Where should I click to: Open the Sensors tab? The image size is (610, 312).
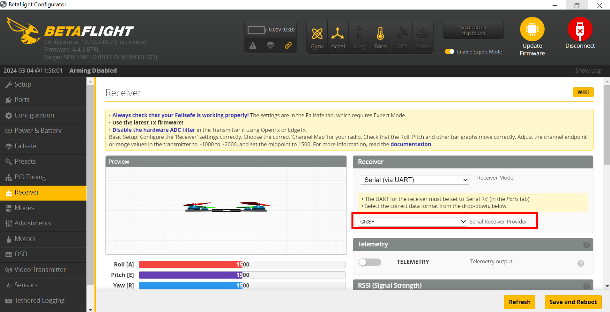(x=43, y=285)
